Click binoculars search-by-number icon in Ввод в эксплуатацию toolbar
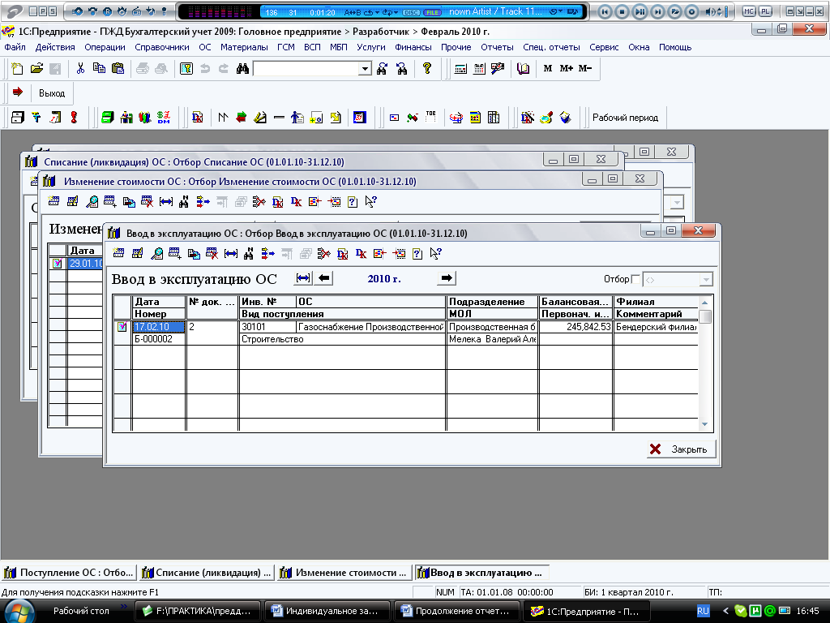 point(248,254)
